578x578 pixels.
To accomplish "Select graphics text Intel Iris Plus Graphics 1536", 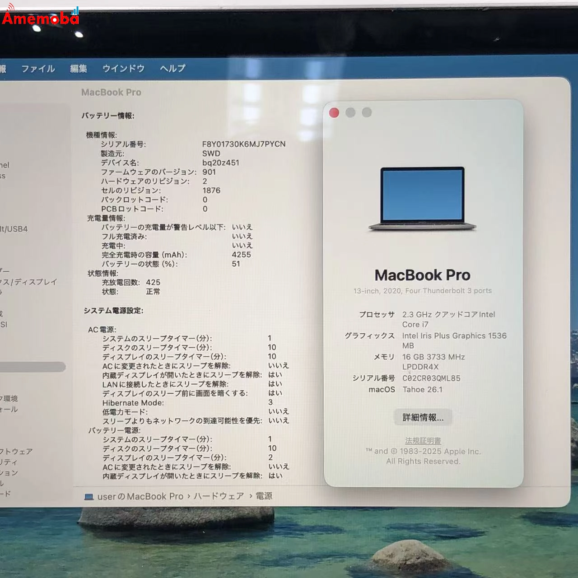I will coord(454,336).
